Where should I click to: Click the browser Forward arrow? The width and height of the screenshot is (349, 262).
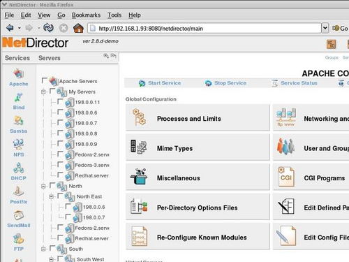click(29, 28)
